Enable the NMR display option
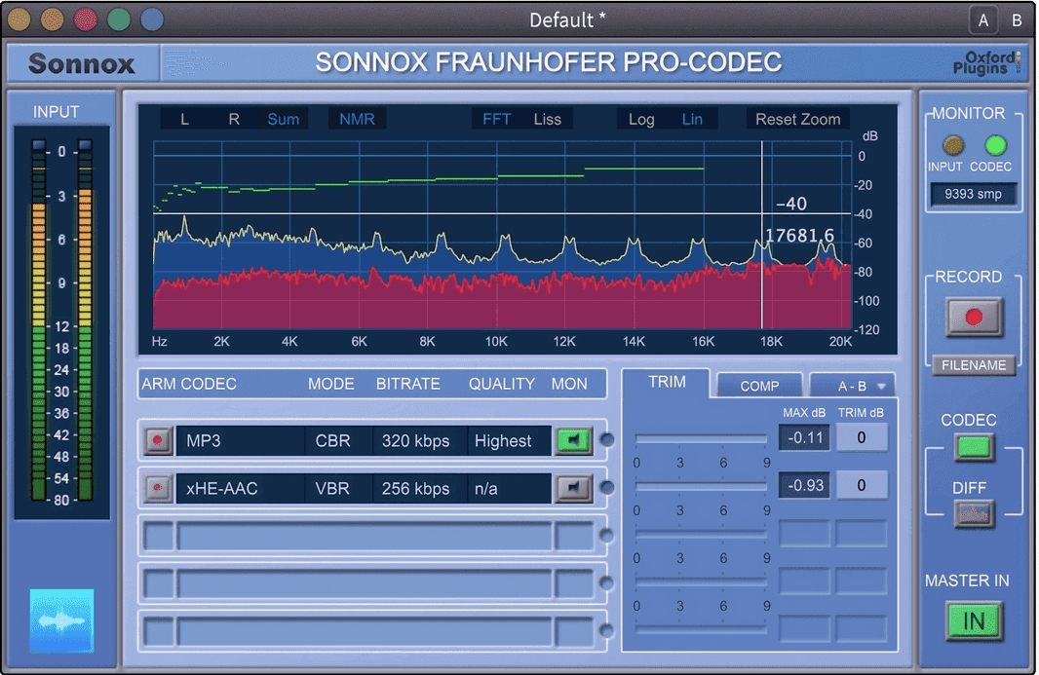Viewport: 1039px width, 675px height. [357, 119]
